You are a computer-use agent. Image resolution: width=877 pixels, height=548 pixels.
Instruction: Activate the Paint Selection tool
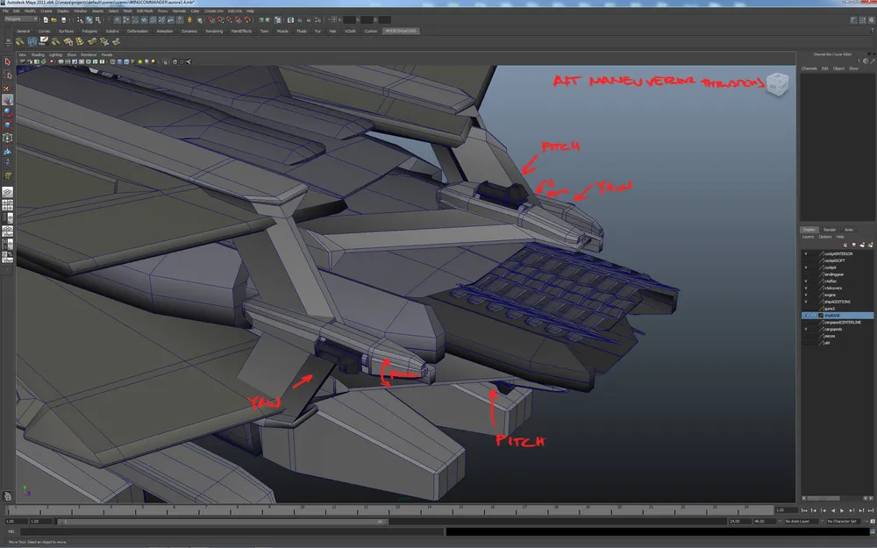coord(7,88)
